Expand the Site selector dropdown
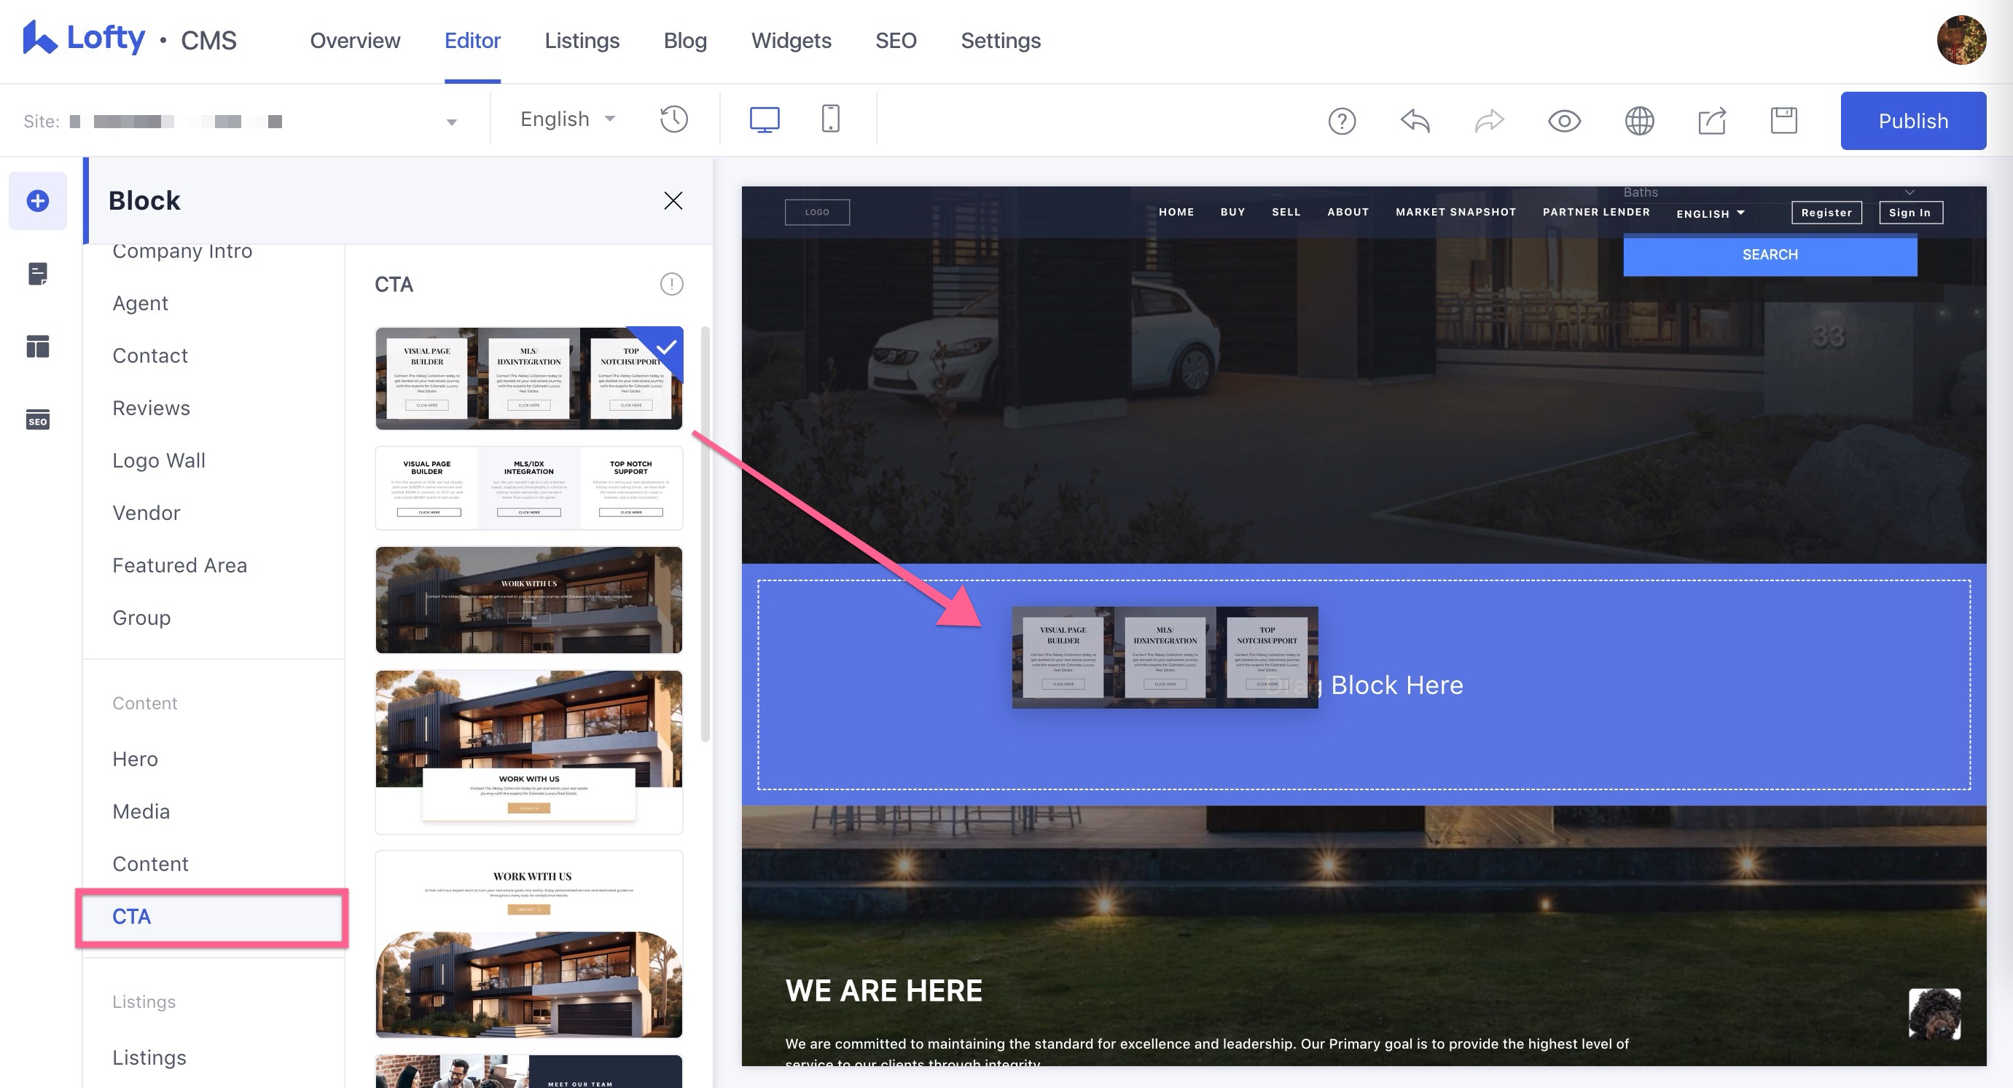Viewport: 2013px width, 1088px height. coord(451,122)
